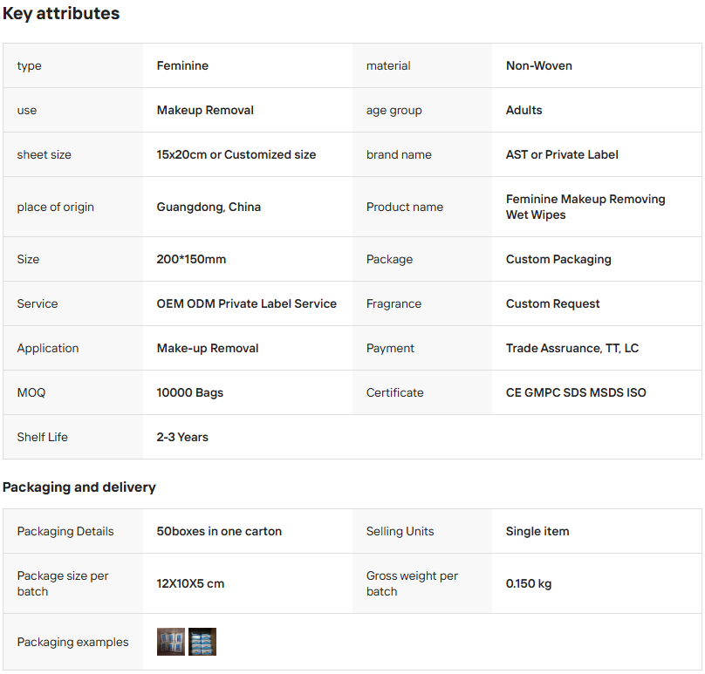The height and width of the screenshot is (674, 705).
Task: Select Feminine Makeup Removing Wet Wipes text
Action: pyautogui.click(x=585, y=207)
